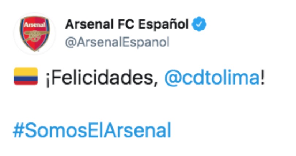Click the blank line above the hashtag
This screenshot has width=296, height=156.
[x=110, y=104]
